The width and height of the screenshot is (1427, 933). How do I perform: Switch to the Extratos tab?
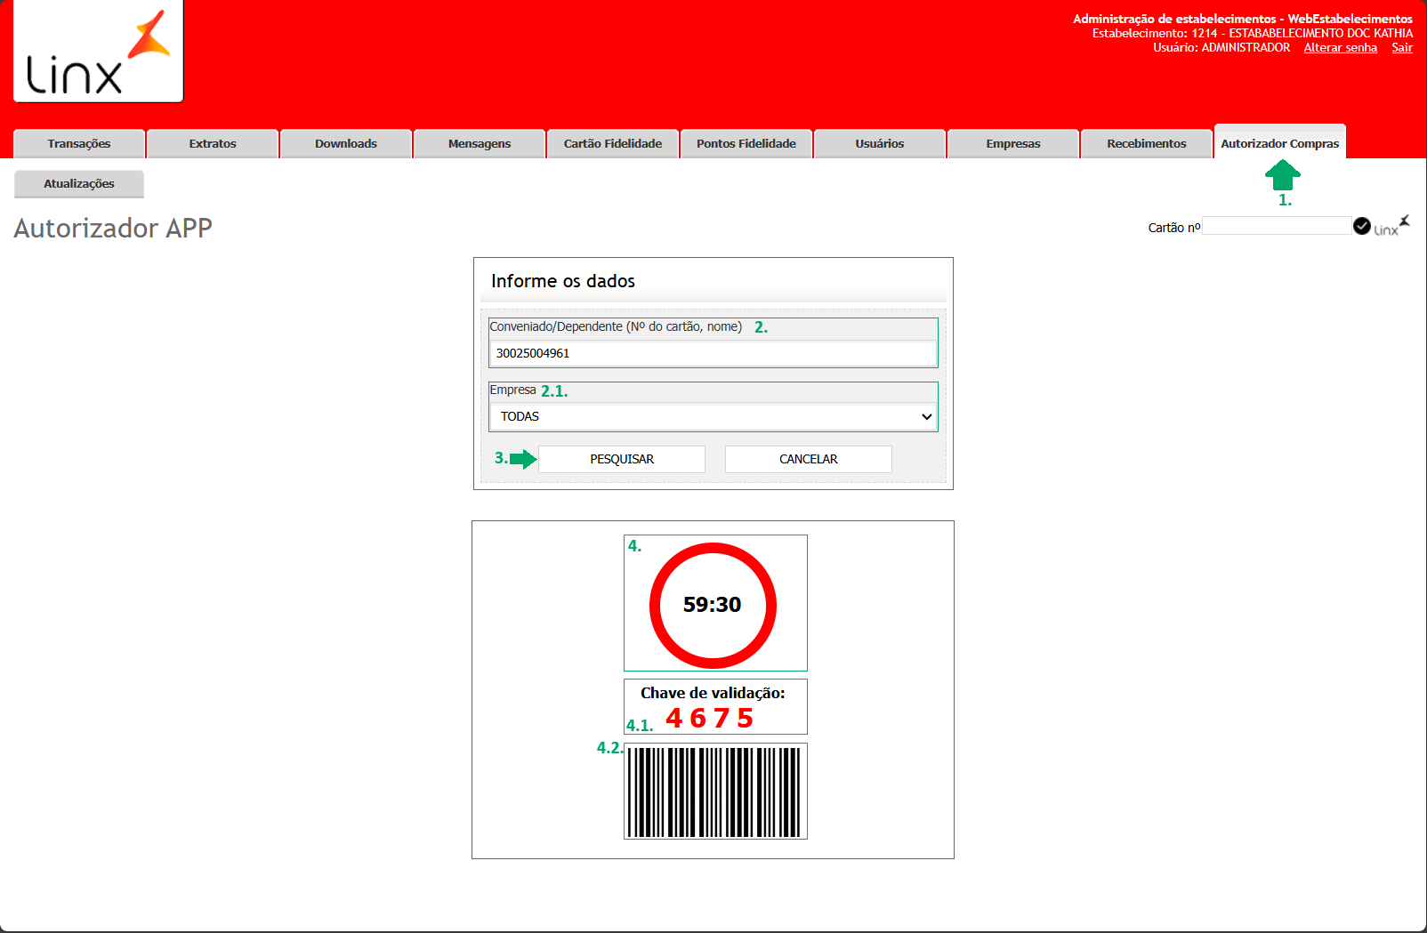click(213, 143)
